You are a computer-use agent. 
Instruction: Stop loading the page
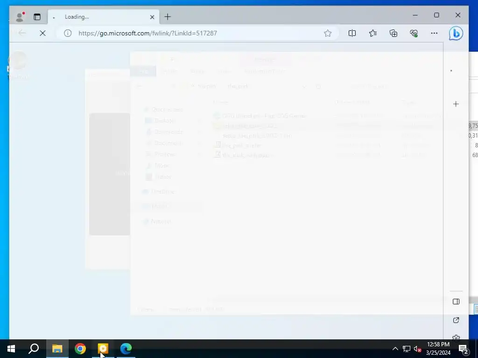(x=42, y=33)
